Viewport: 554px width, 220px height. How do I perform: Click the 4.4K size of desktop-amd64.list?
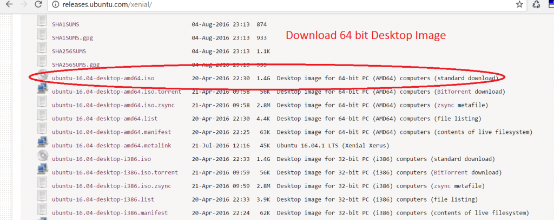pyautogui.click(x=263, y=119)
